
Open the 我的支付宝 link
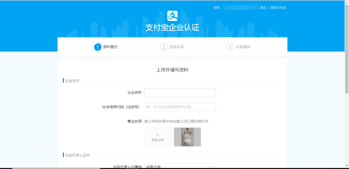point(278,8)
